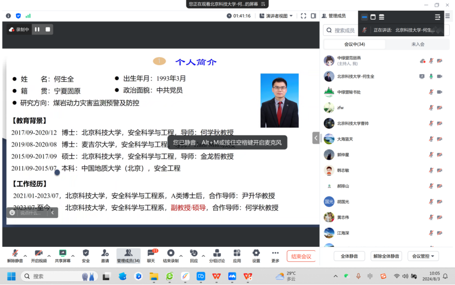Expand reactions arrow next to 回应
Viewport: 455px width, 285px height.
coord(203,256)
